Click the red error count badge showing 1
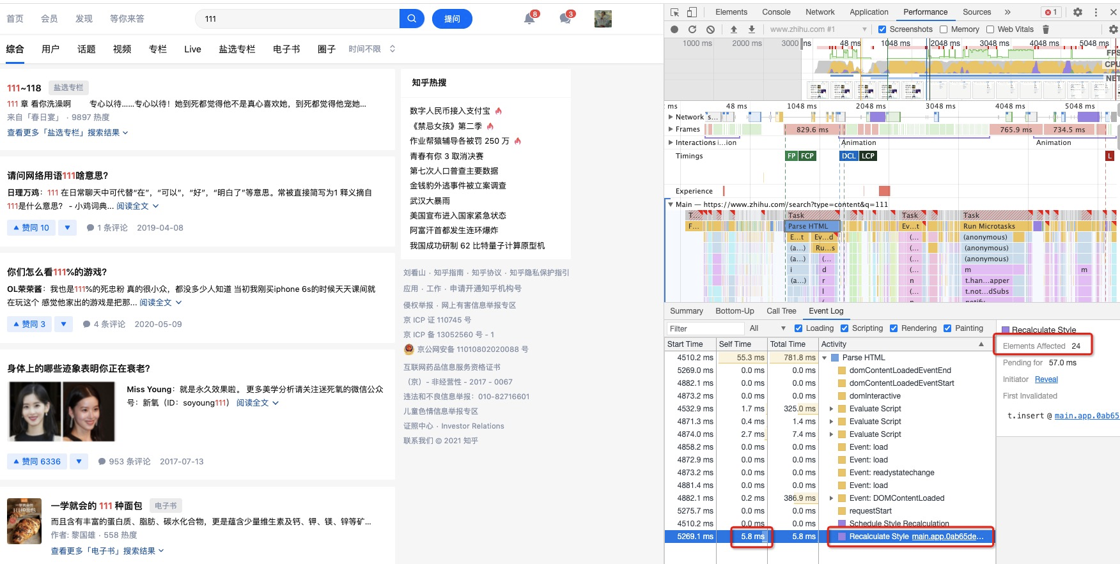This screenshot has height=564, width=1120. [x=1051, y=12]
